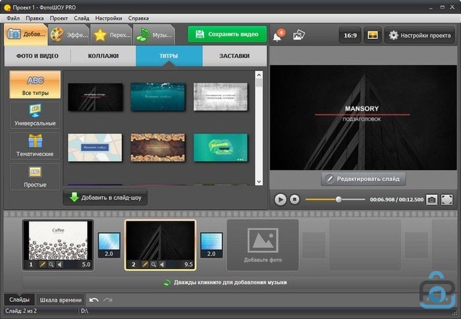Switch the preview to fullscreen mode
This screenshot has height=319, width=461.
447,199
